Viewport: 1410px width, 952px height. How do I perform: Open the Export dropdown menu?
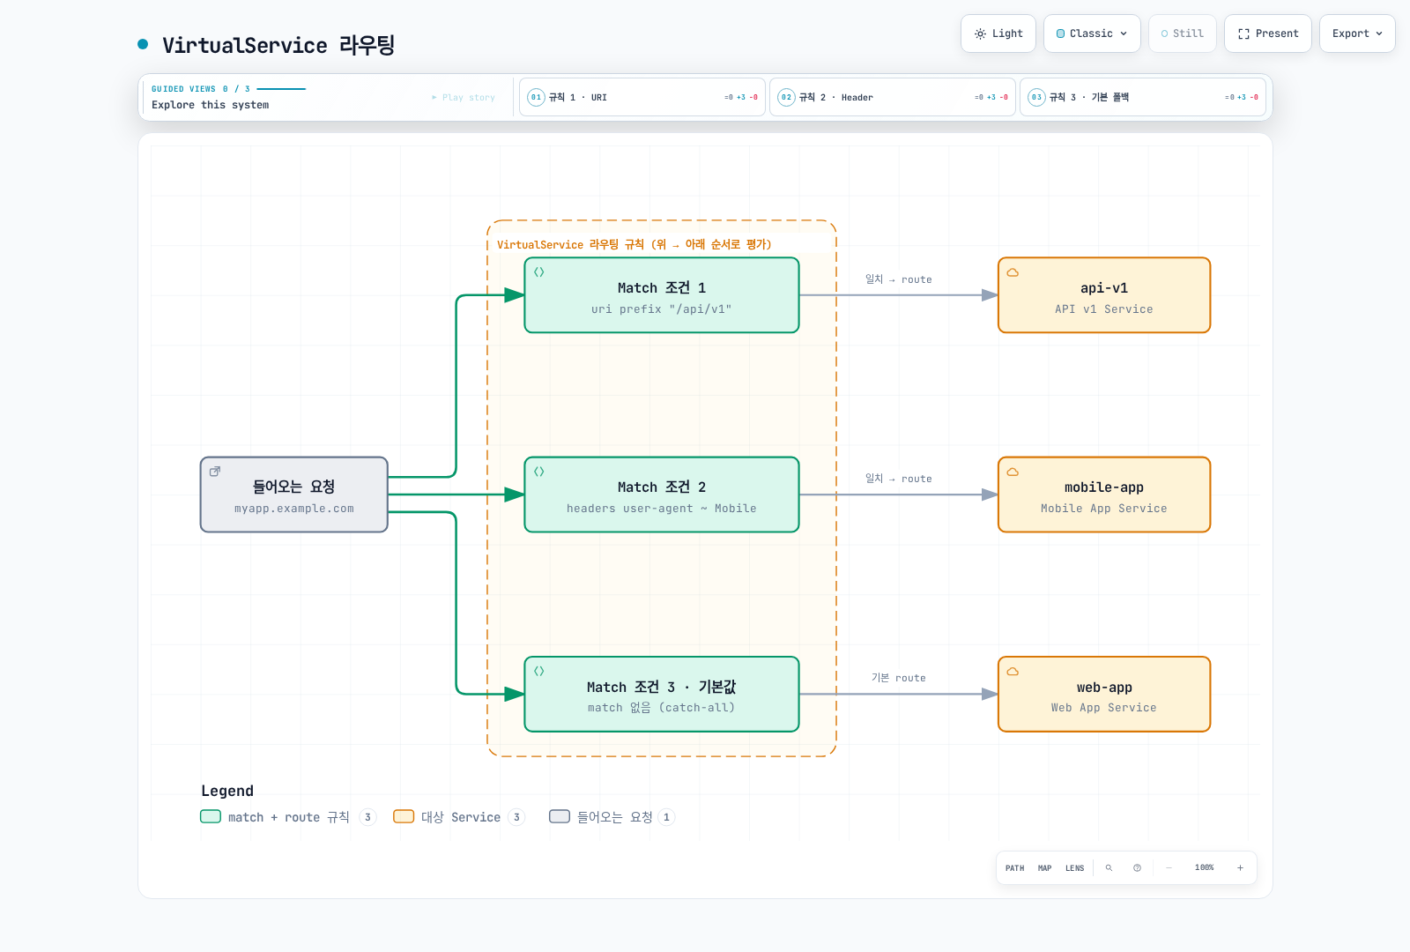point(1357,33)
